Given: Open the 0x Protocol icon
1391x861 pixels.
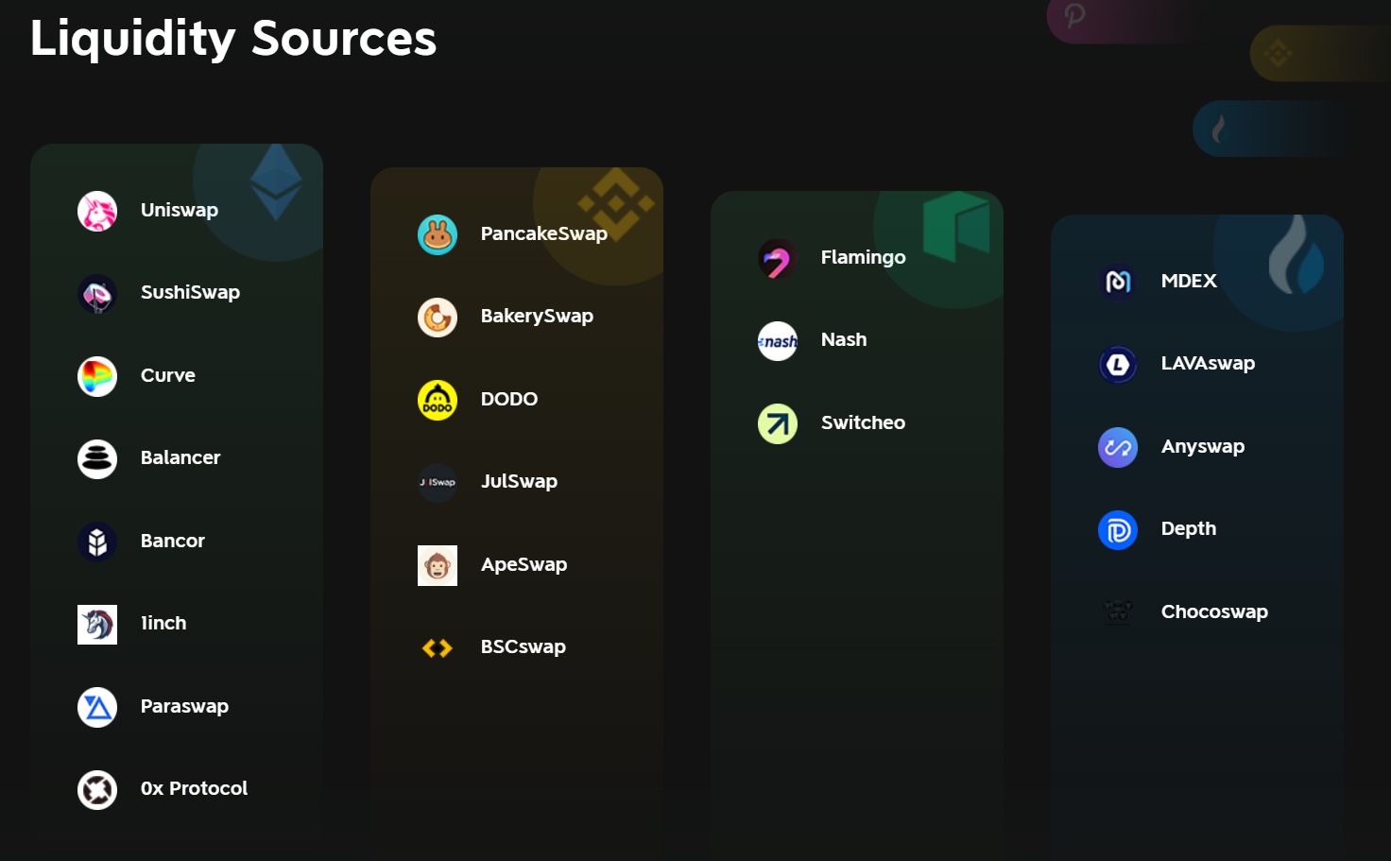Looking at the screenshot, I should pyautogui.click(x=97, y=790).
